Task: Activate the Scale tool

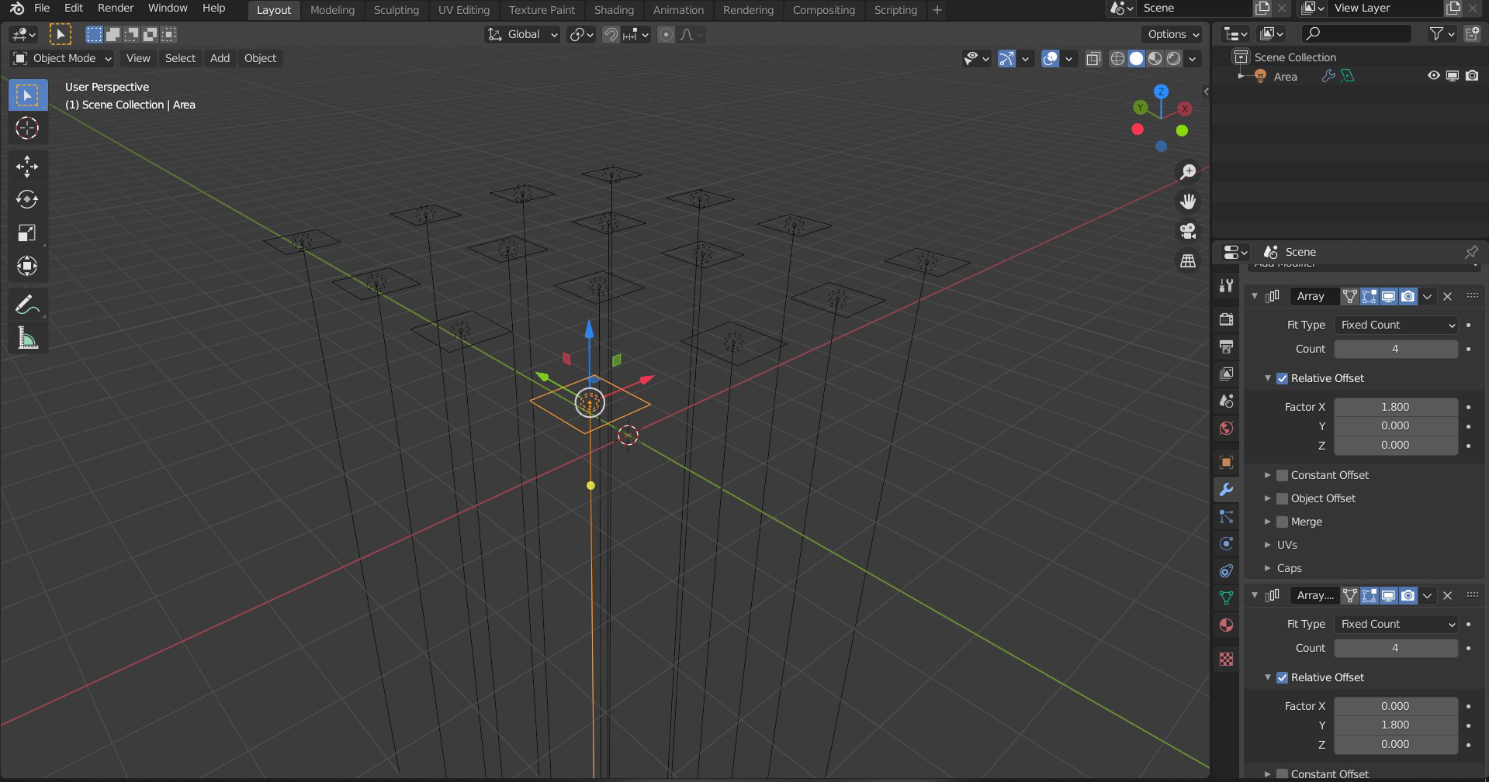Action: [x=27, y=233]
